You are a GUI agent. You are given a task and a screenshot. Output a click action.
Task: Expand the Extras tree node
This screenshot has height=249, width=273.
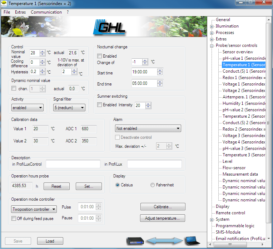[212, 39]
